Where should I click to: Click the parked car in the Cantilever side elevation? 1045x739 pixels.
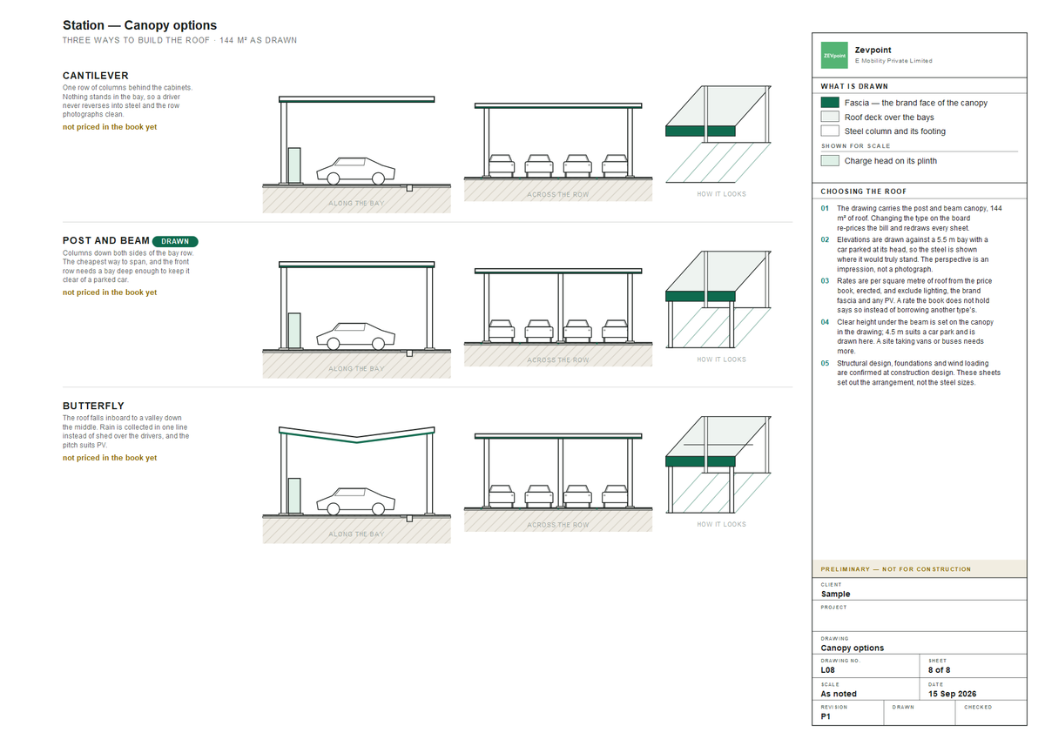(355, 171)
